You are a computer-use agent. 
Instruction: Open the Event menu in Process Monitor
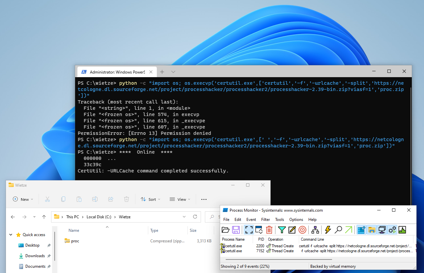coord(251,220)
